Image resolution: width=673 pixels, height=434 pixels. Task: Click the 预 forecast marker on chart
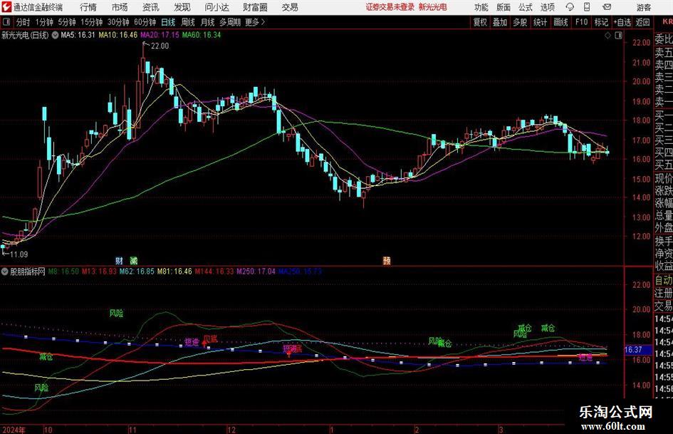387,260
